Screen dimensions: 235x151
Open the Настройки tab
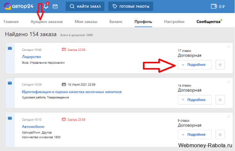(174, 22)
